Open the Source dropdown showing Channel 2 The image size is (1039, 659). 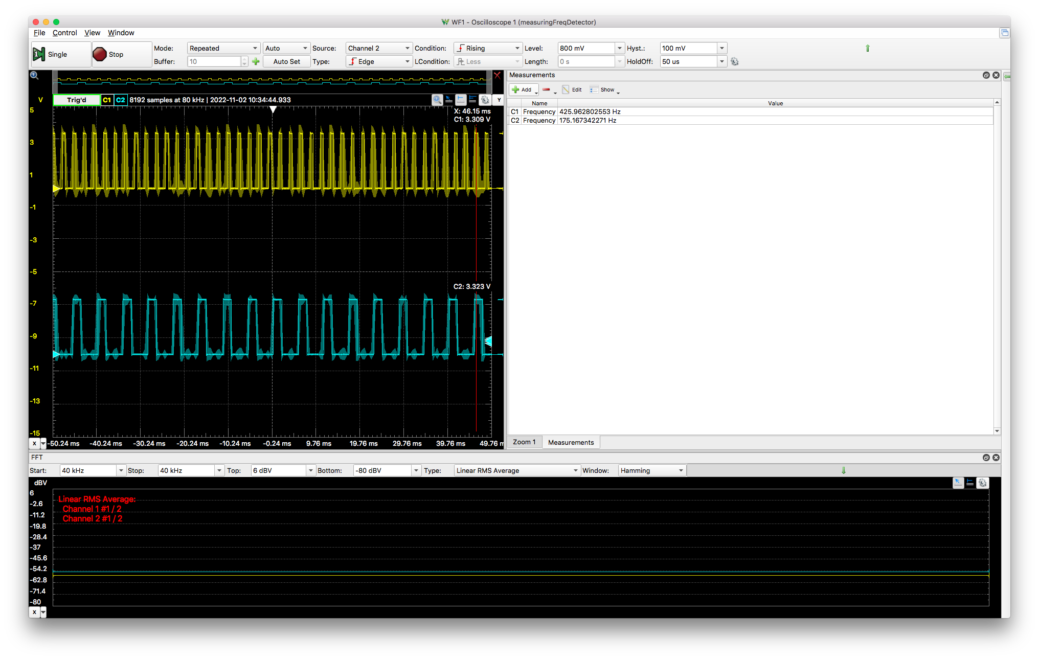[x=378, y=48]
